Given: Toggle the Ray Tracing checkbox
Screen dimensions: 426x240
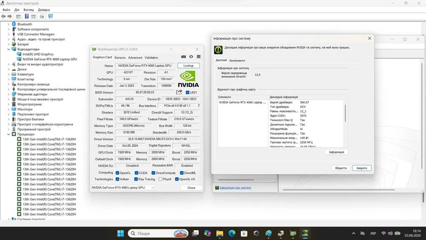Looking at the screenshot, I should (136, 179).
